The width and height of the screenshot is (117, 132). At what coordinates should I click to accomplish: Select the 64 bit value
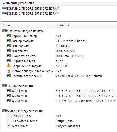point(59,61)
